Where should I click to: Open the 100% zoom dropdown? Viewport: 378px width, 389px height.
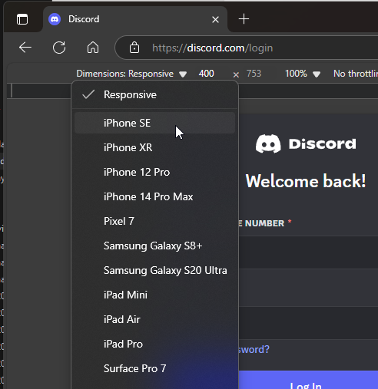point(303,74)
